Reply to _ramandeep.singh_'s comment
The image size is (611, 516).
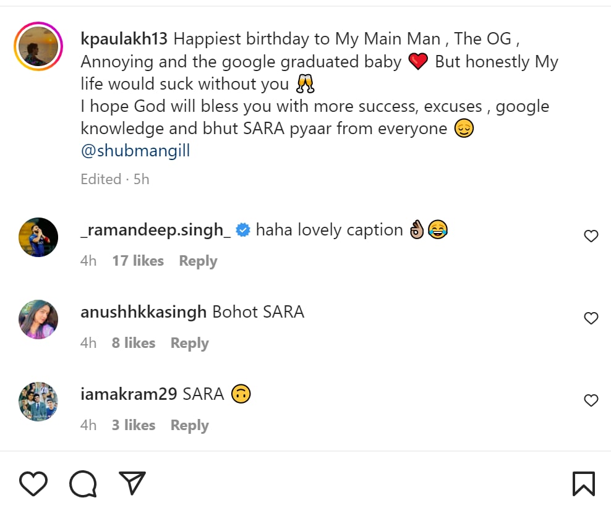coord(198,261)
